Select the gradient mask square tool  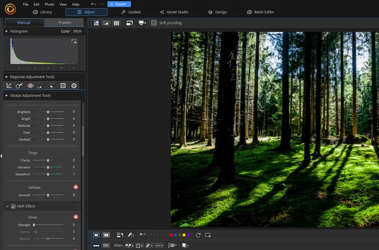pyautogui.click(x=63, y=86)
